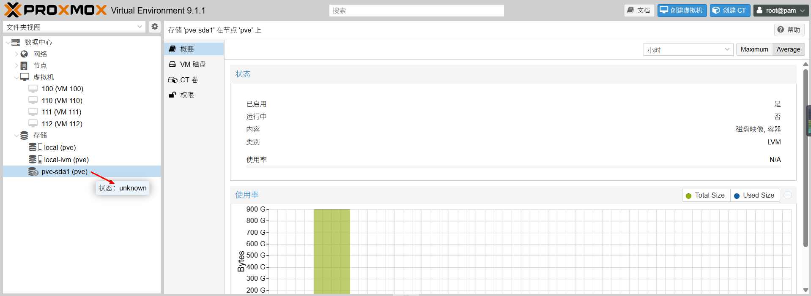Toggle Used Size series in legend

[754, 195]
